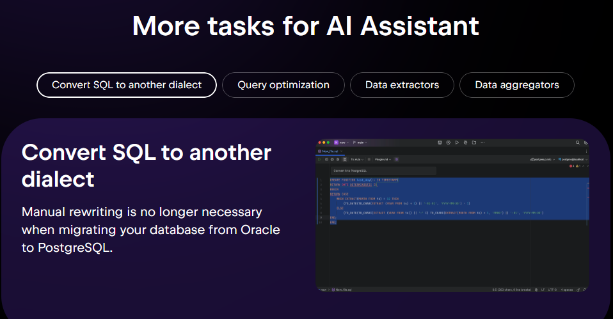Open the postgres.public schema dropdown
This screenshot has height=319, width=613.
(543, 159)
